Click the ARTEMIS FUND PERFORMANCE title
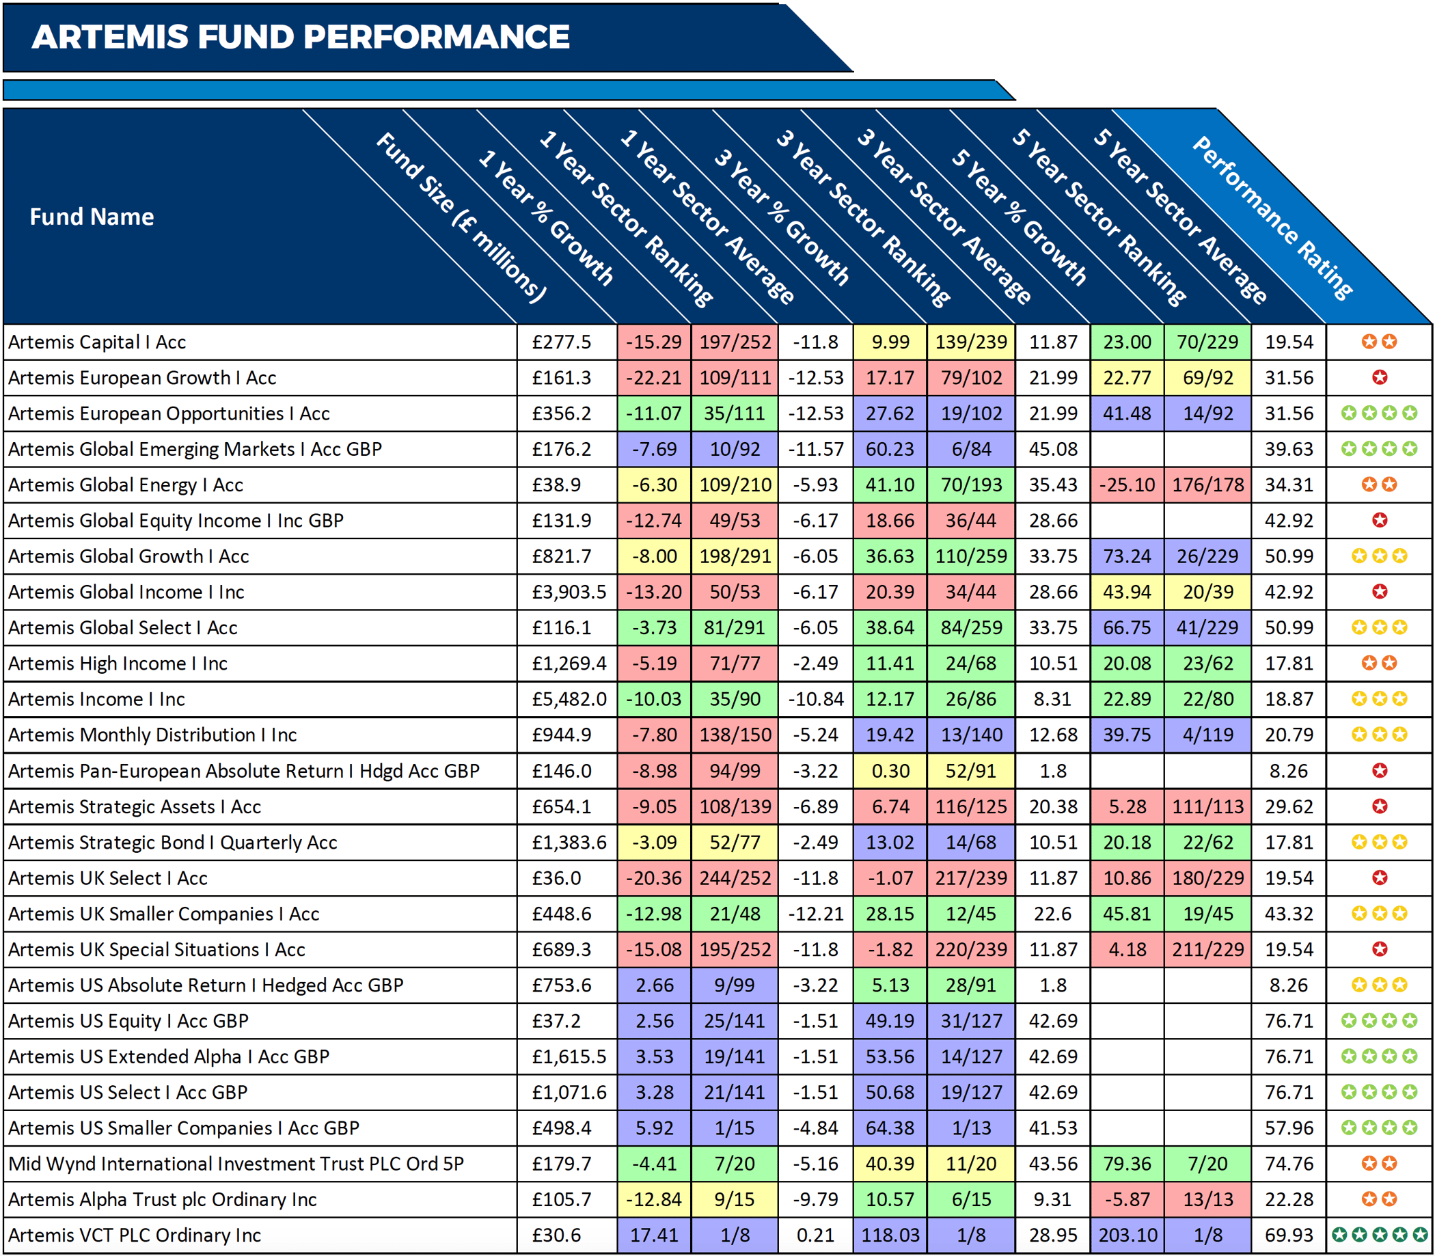This screenshot has width=1435, height=1256. (x=301, y=36)
